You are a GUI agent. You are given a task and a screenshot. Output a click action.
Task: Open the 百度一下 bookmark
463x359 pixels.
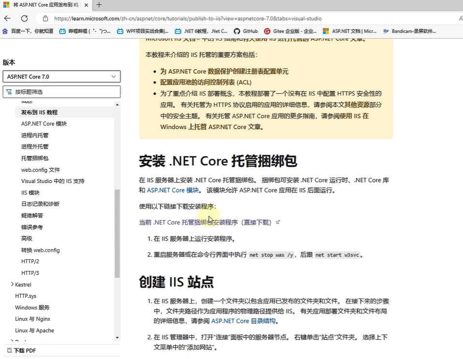tap(28, 31)
